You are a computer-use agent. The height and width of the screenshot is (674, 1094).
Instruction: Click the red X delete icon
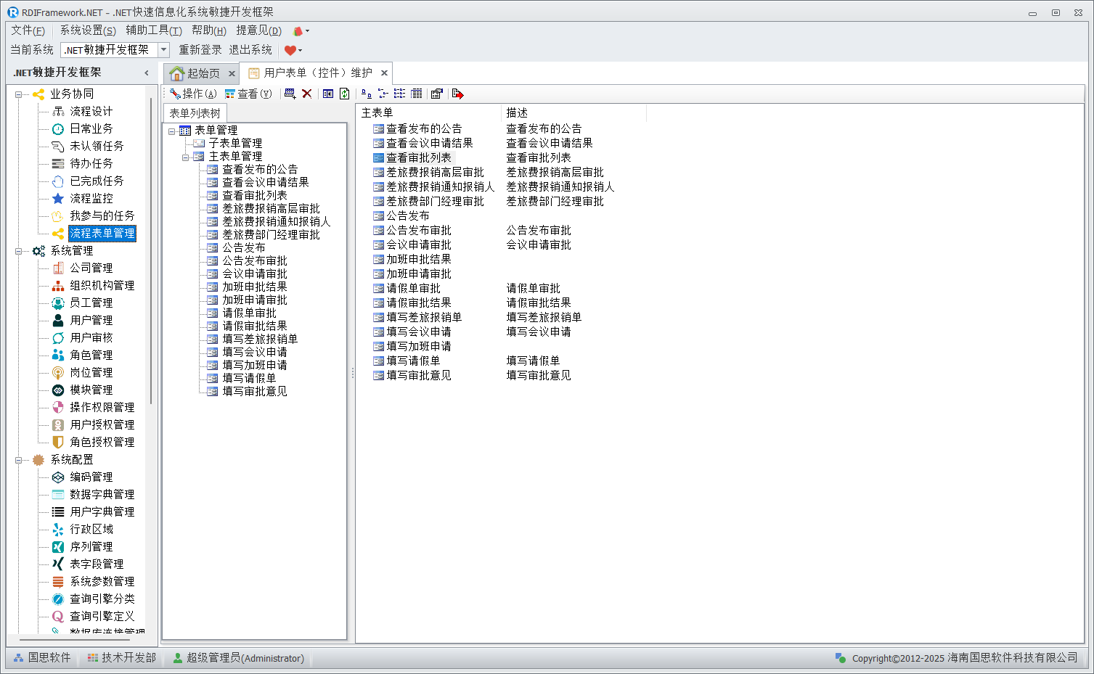[x=307, y=94]
